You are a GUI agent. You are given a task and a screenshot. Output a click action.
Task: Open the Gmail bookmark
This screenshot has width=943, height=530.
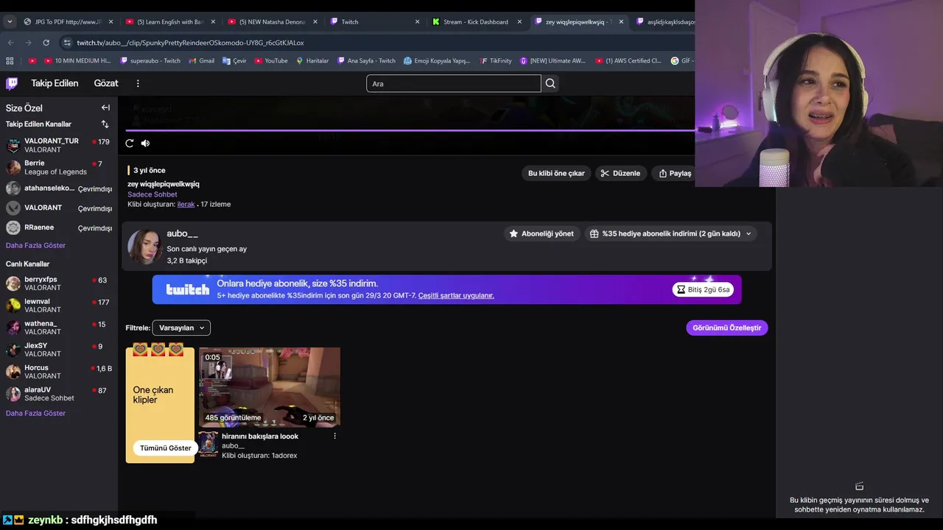[202, 60]
